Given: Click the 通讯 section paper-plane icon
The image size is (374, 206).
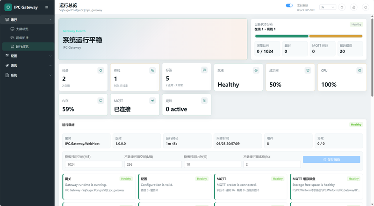Looking at the screenshot, I should (x=7, y=66).
